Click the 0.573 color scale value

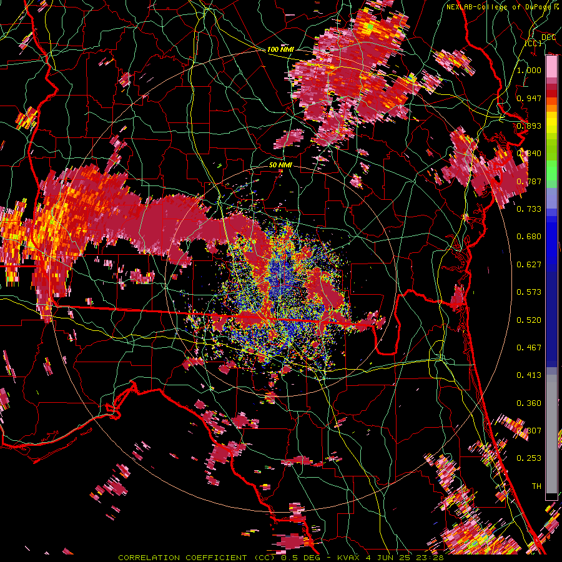coord(529,292)
